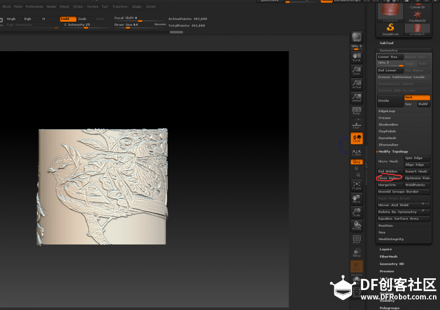440x310 pixels.
Task: Toggle the Suv option
Action: click(x=410, y=104)
